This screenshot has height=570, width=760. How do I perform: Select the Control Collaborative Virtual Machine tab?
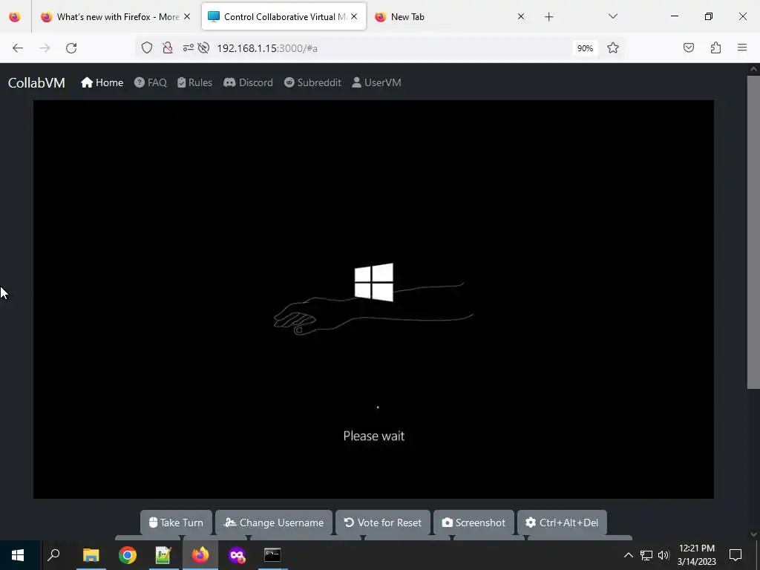[284, 16]
